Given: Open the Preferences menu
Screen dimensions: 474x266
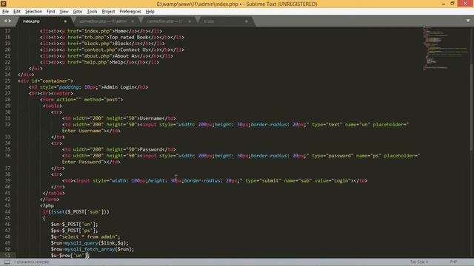Looking at the screenshot, I should click(130, 12).
